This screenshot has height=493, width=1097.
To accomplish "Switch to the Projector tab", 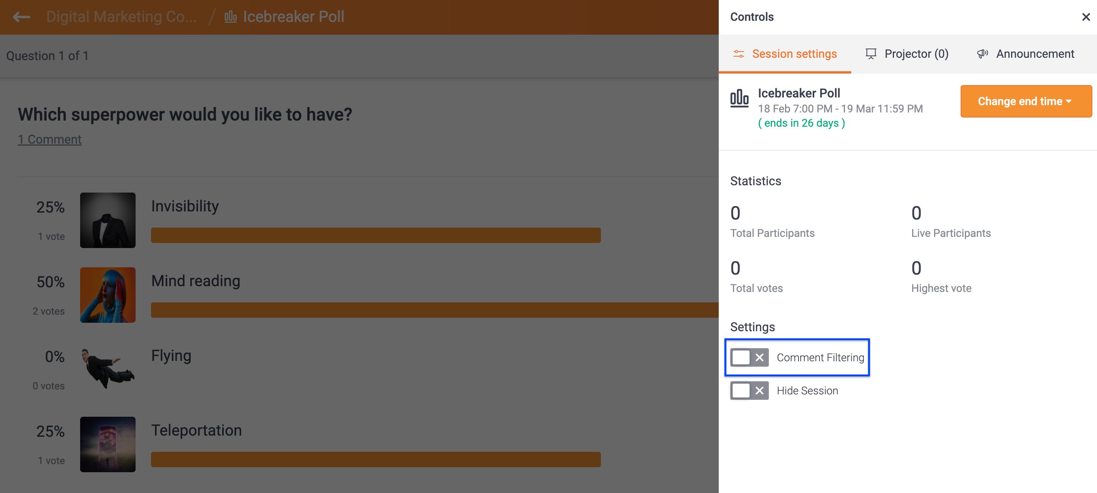I will [x=907, y=54].
